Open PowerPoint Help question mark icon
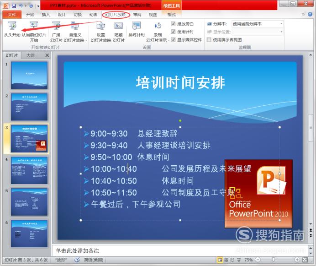 pyautogui.click(x=310, y=14)
